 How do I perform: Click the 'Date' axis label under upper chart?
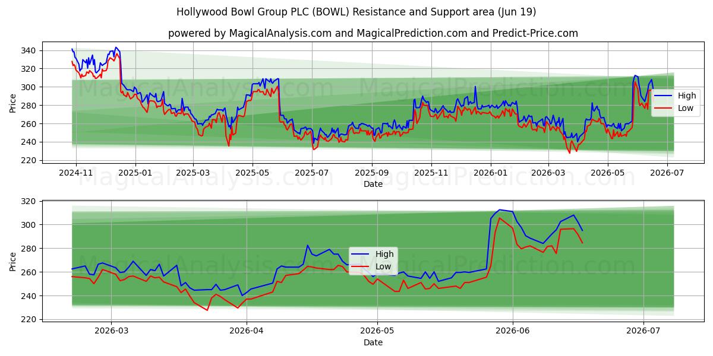tap(373, 185)
